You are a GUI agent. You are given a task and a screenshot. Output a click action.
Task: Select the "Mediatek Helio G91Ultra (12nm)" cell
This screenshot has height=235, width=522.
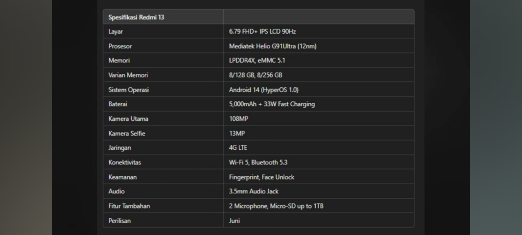point(273,46)
